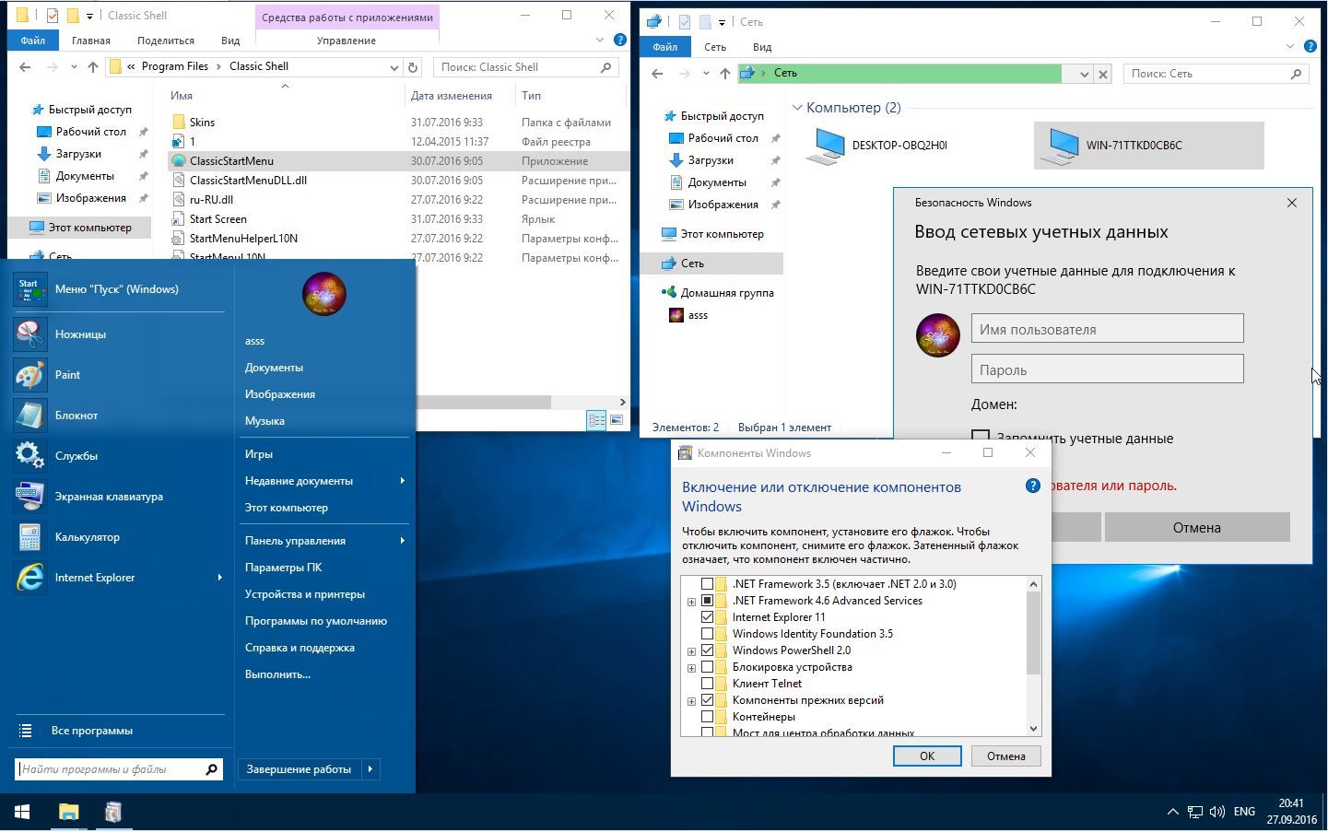The image size is (1328, 832).
Task: Go up one folder in Classic Shell window
Action: tap(92, 67)
